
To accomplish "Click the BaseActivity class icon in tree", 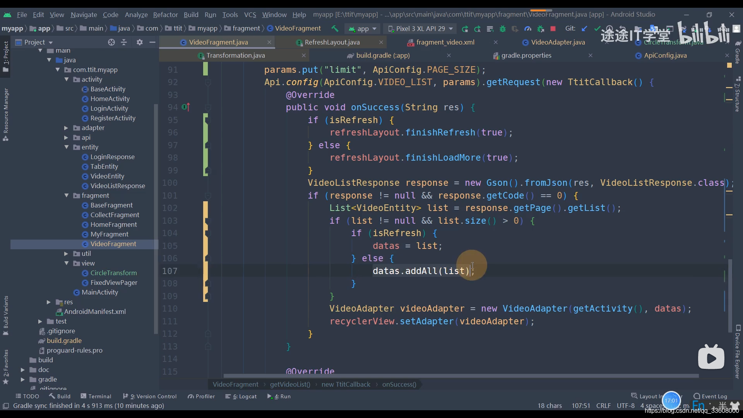I will [x=85, y=89].
